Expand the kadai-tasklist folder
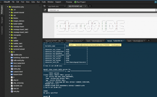Viewport: 157px width, 97px height. click(9, 24)
